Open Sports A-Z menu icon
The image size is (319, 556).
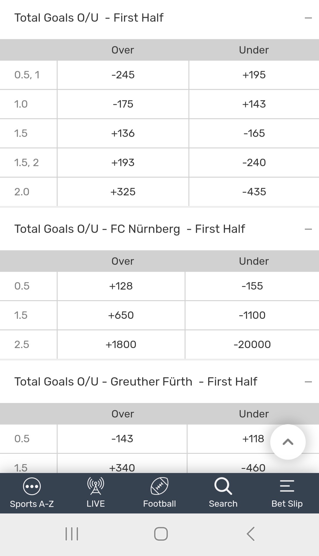coord(32,487)
